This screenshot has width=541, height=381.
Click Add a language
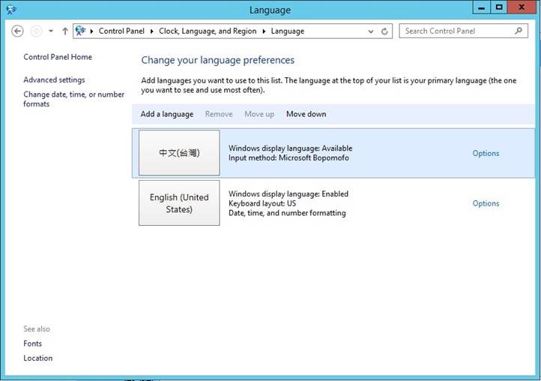[x=167, y=114]
